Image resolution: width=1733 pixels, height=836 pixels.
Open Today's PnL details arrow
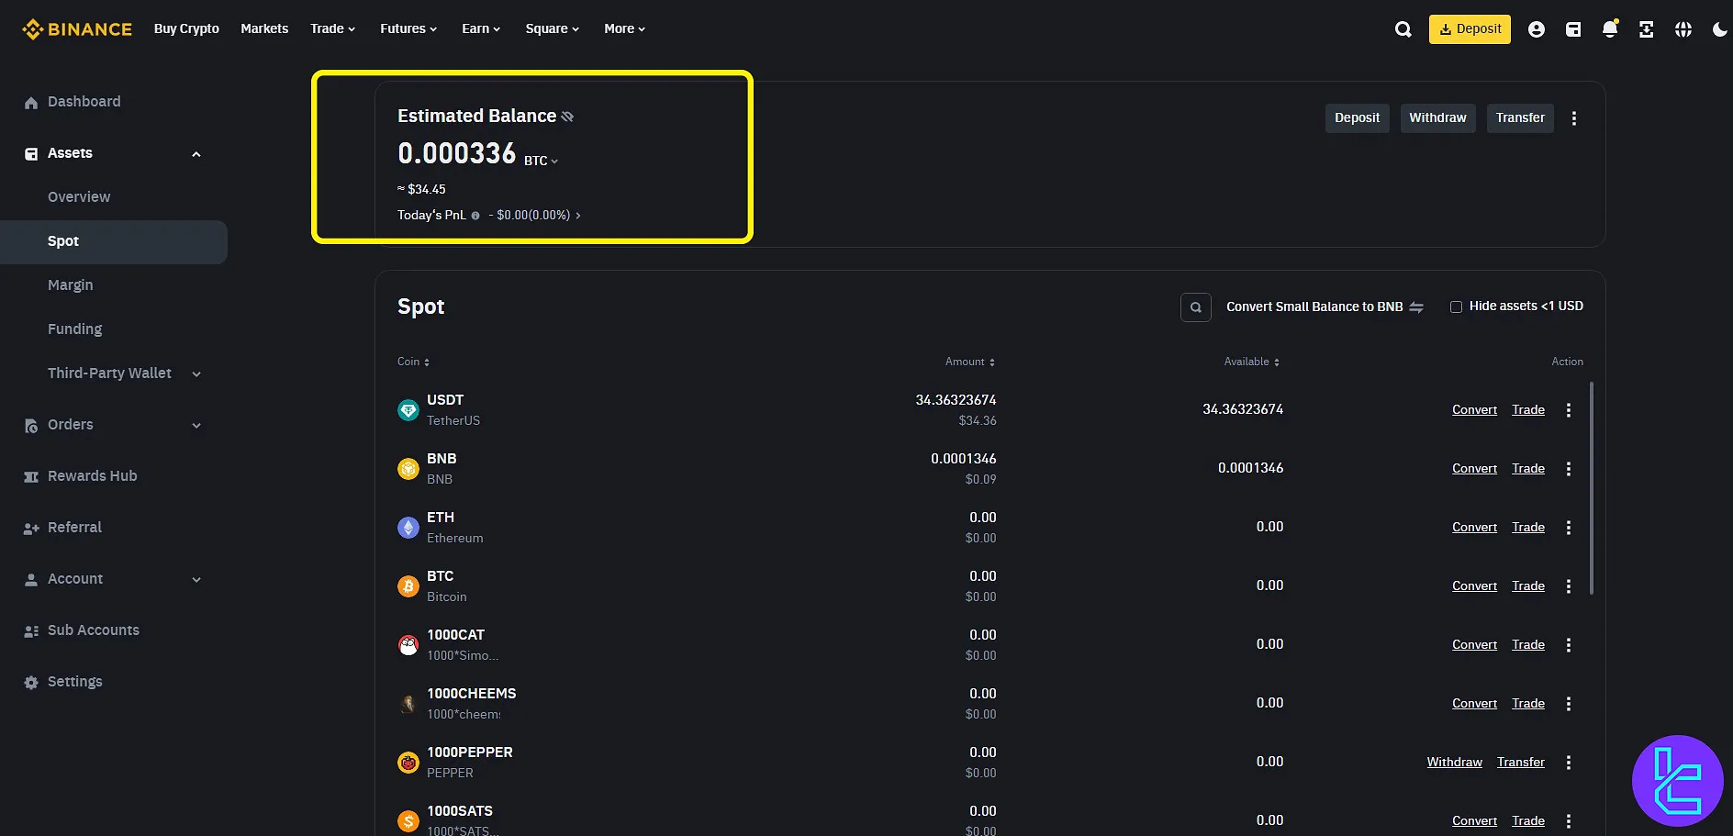pyautogui.click(x=577, y=216)
